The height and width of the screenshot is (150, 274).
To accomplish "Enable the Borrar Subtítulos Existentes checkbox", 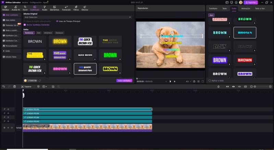I will point(25,25).
